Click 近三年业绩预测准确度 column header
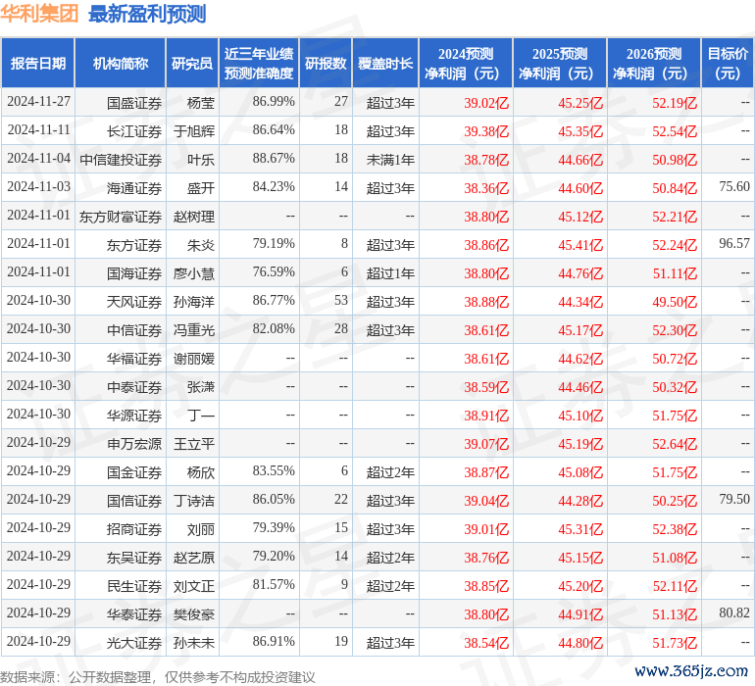The image size is (755, 686). 259,63
